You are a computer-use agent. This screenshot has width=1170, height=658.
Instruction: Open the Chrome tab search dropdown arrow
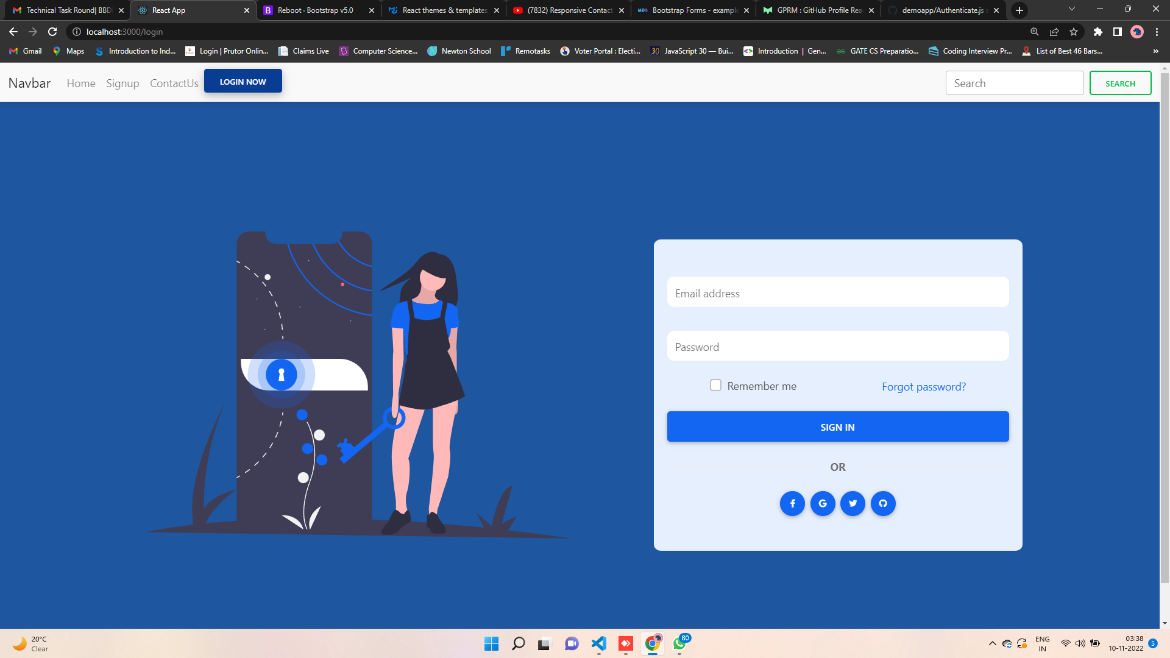tap(1071, 9)
